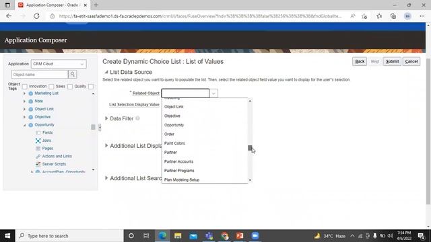
Task: Tick the Quality object tag checkbox
Action: pos(70,87)
